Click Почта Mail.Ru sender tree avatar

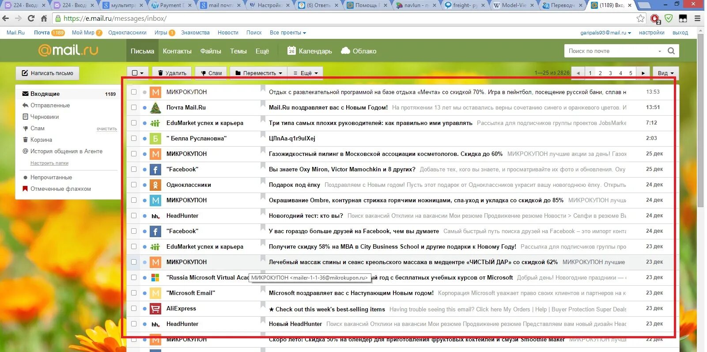pos(155,107)
